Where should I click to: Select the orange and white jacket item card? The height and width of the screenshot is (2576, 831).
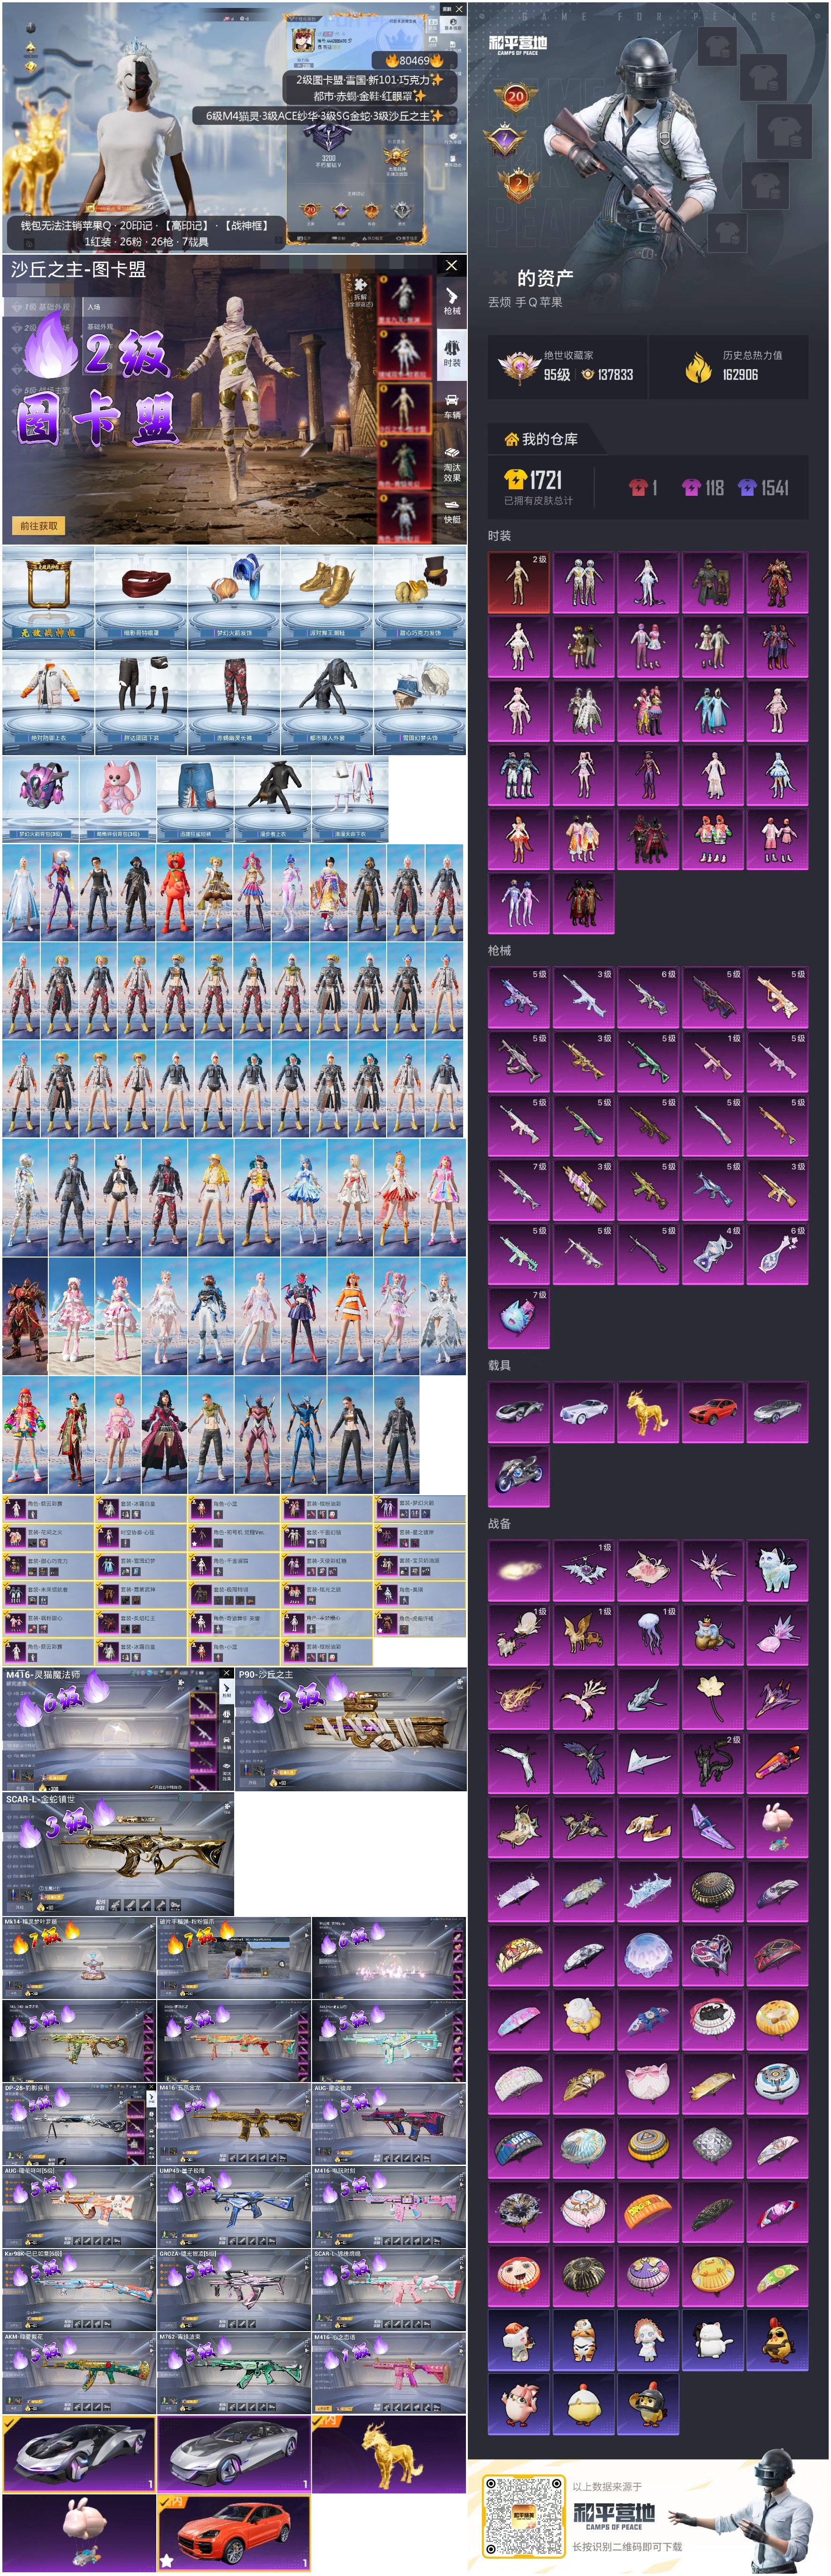[x=48, y=703]
